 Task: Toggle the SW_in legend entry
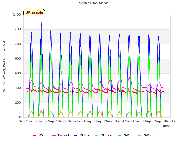pos(126,135)
